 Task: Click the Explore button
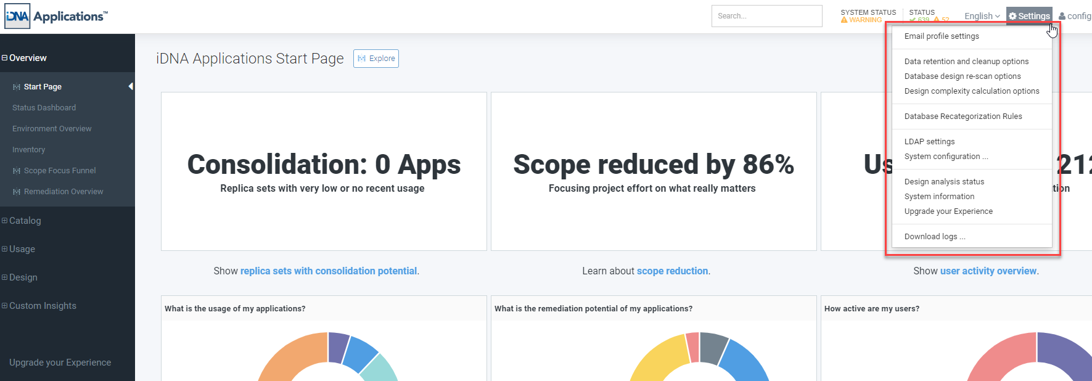[376, 59]
